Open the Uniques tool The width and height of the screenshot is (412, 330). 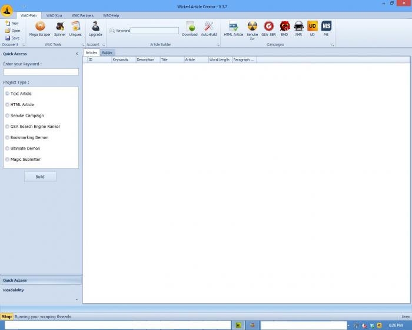tap(75, 29)
